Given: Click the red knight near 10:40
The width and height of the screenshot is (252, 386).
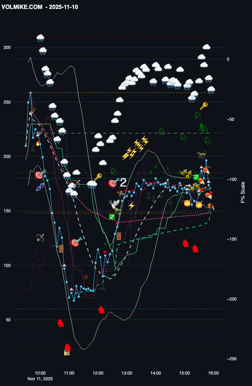Looking at the screenshot, I should 60,323.
